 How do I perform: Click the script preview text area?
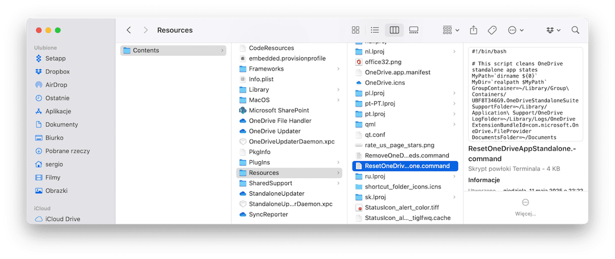click(x=525, y=94)
